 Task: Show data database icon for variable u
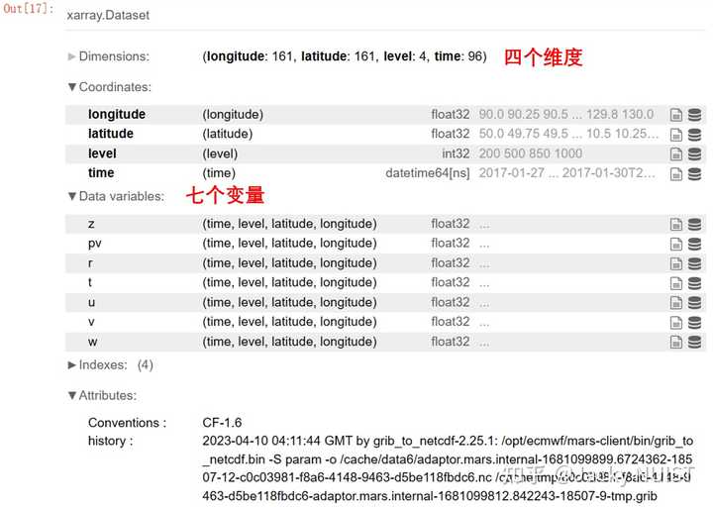[694, 303]
